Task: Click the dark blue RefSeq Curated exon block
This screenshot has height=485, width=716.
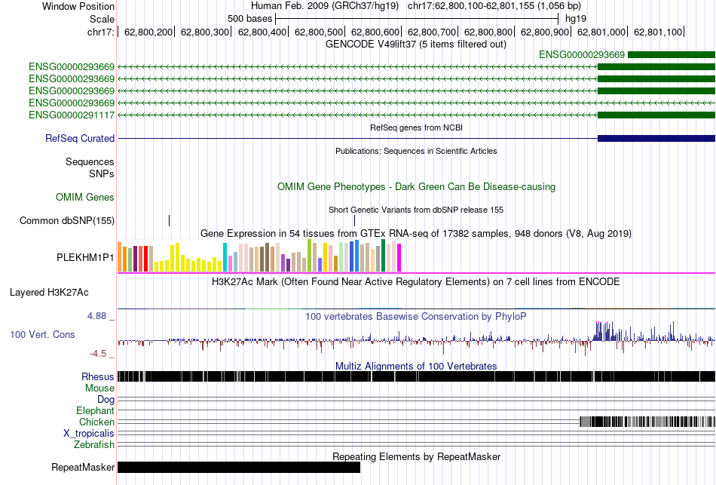Action: point(656,139)
